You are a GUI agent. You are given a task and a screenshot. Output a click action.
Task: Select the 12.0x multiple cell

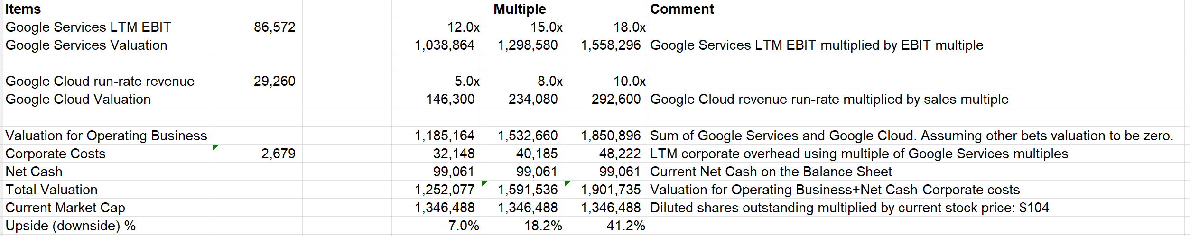(437, 27)
